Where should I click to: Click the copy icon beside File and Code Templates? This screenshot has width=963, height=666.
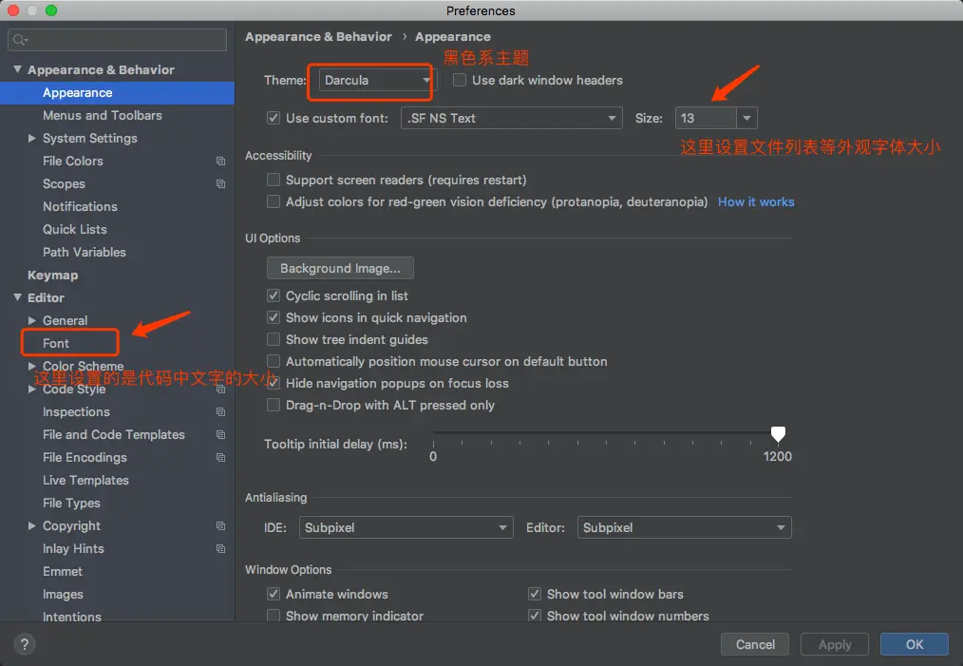click(x=220, y=434)
